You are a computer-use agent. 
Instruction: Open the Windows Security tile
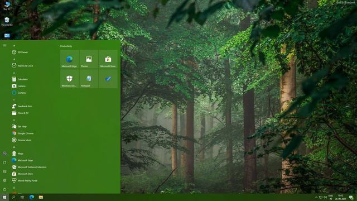pyautogui.click(x=69, y=79)
